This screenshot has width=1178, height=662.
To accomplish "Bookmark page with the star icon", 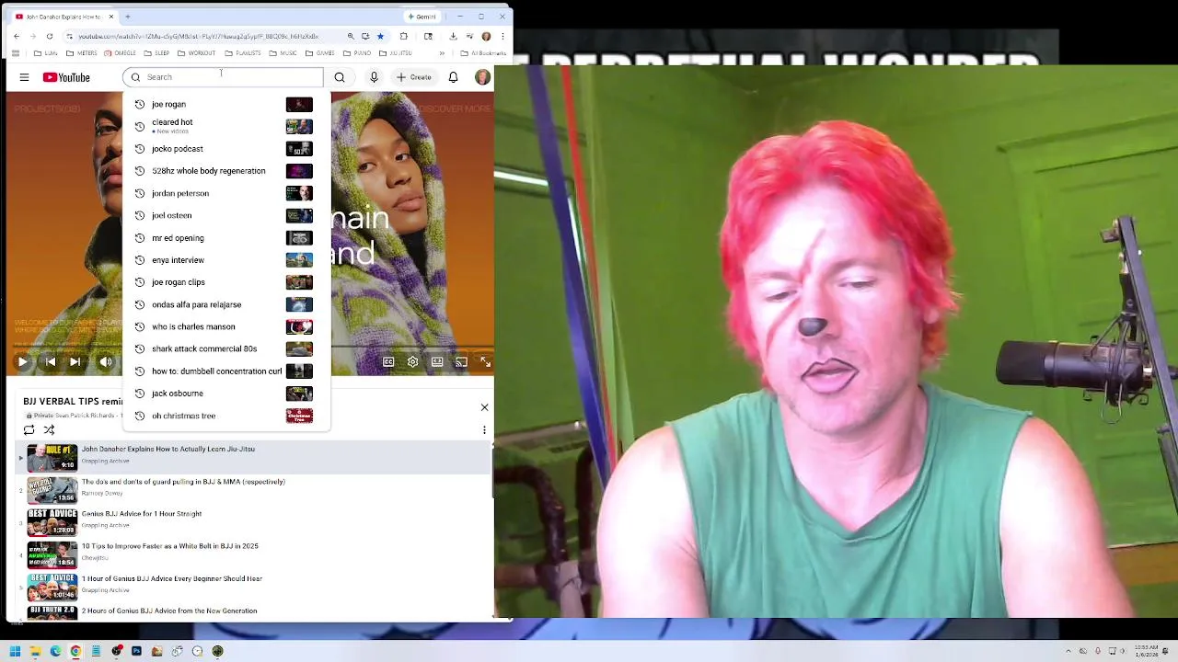I will point(380,37).
